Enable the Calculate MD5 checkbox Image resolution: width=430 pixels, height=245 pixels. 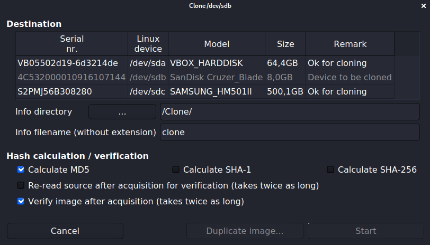tap(21, 169)
